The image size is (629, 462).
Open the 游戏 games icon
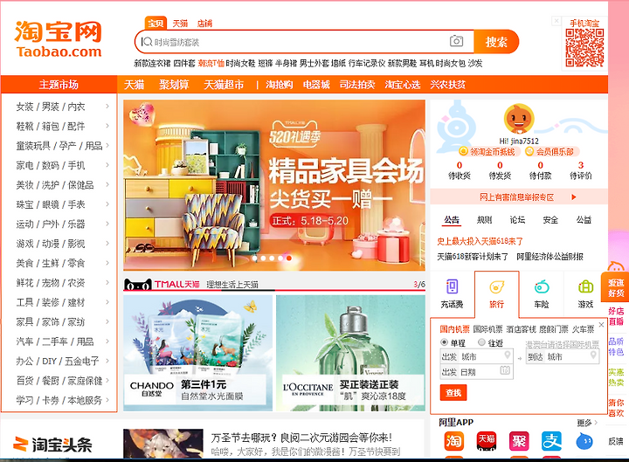click(585, 287)
